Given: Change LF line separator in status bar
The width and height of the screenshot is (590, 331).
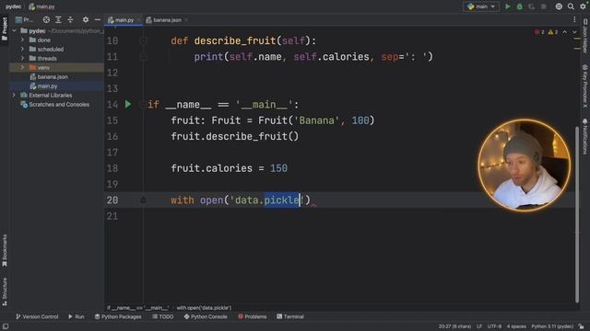Looking at the screenshot, I should point(479,326).
